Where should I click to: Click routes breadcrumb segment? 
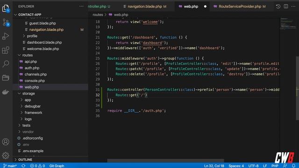click(98, 14)
